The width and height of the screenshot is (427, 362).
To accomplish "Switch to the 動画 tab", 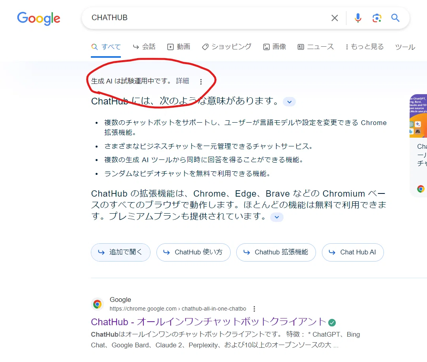I will [179, 47].
